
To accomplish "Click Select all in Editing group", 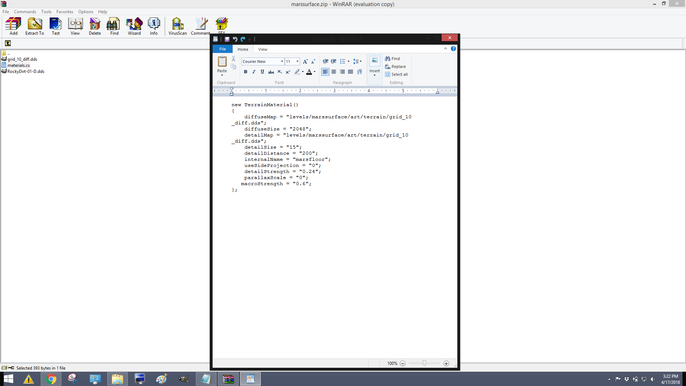I will (x=396, y=74).
